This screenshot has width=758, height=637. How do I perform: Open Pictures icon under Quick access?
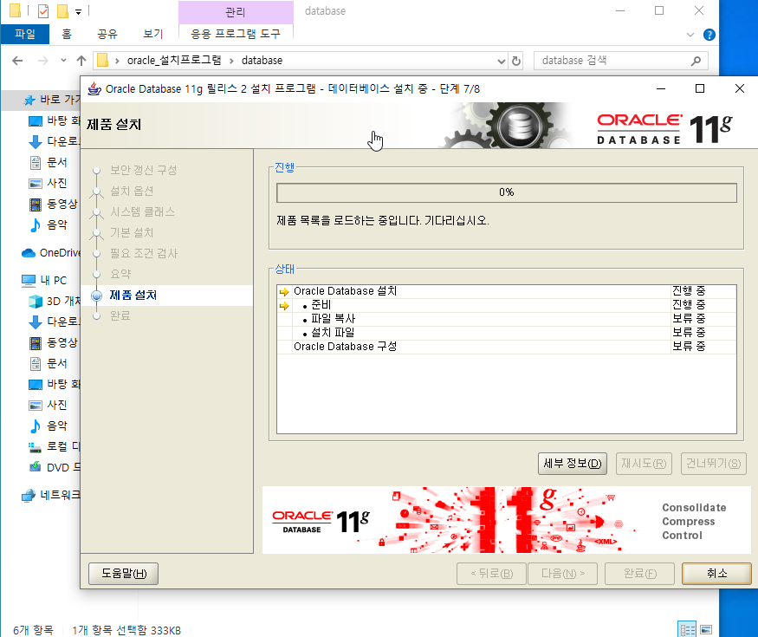click(x=36, y=184)
